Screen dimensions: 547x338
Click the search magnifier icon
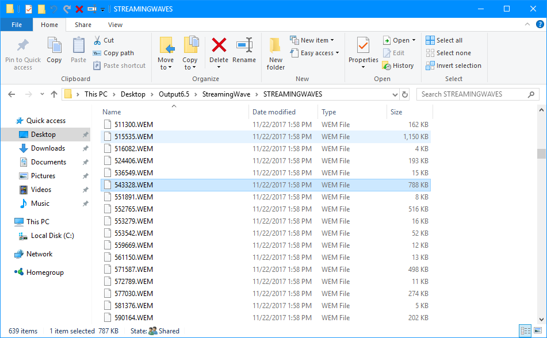[531, 94]
